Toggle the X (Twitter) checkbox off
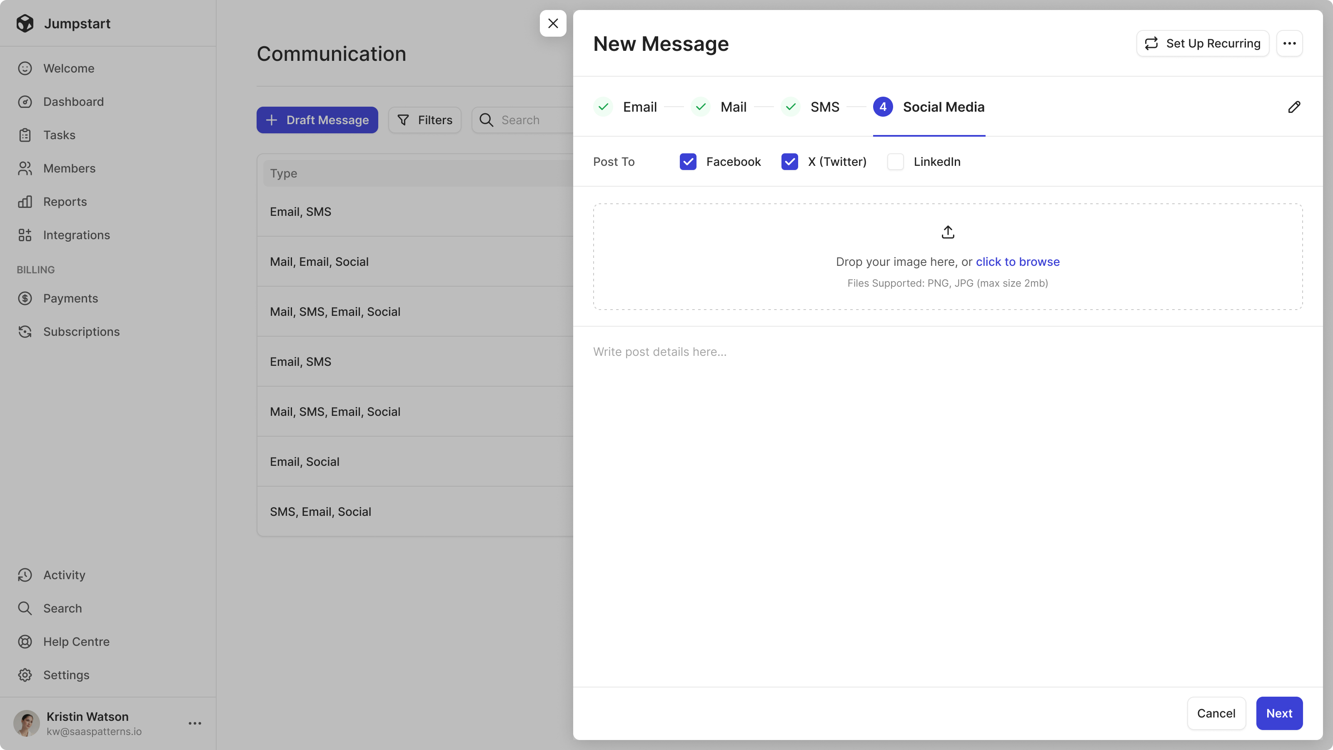Image resolution: width=1333 pixels, height=750 pixels. point(789,161)
